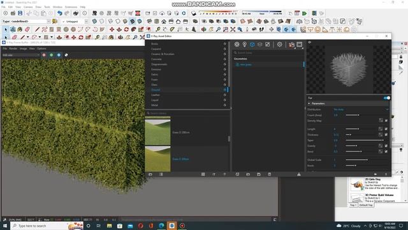408x230 pixels.
Task: Select the Push/Pull tool
Action: 119,29
